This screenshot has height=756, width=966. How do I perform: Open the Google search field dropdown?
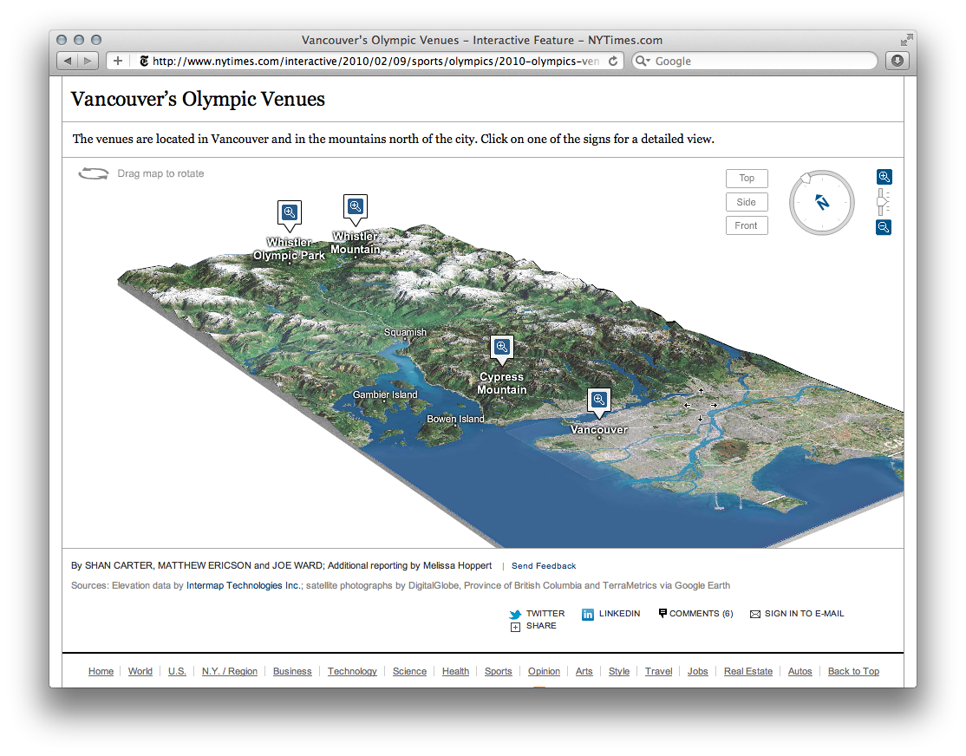pos(642,61)
